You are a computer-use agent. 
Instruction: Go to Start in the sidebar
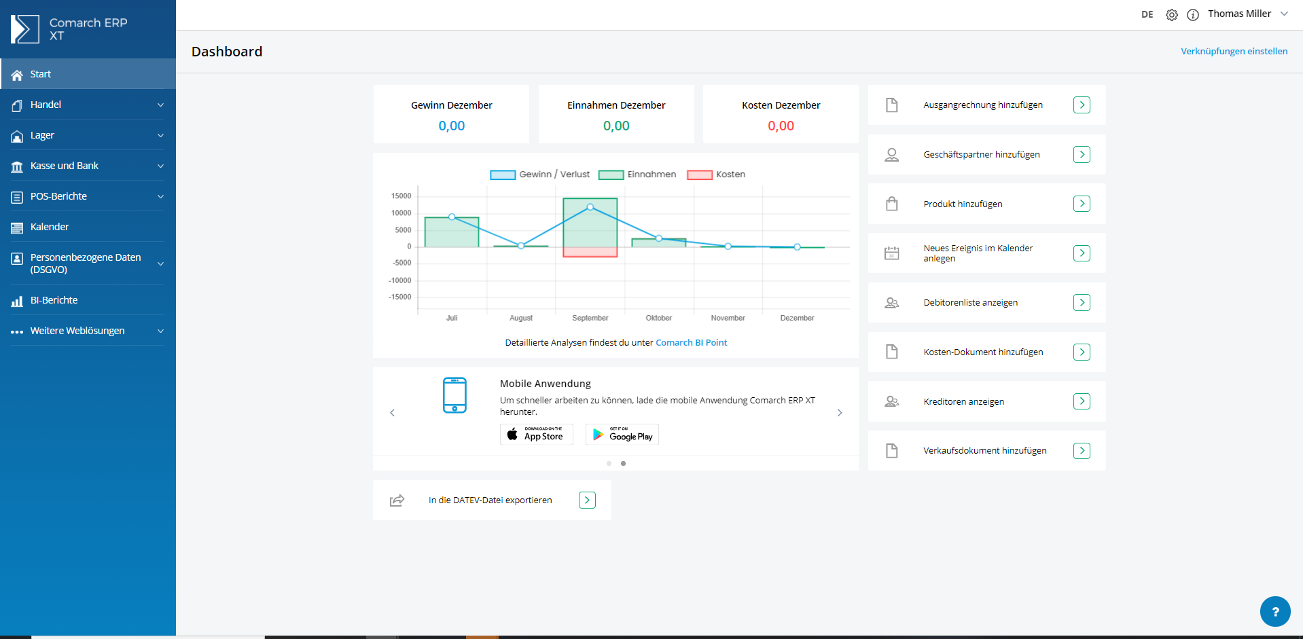(88, 74)
